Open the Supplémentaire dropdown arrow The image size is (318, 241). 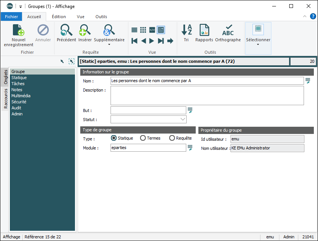pyautogui.click(x=109, y=45)
